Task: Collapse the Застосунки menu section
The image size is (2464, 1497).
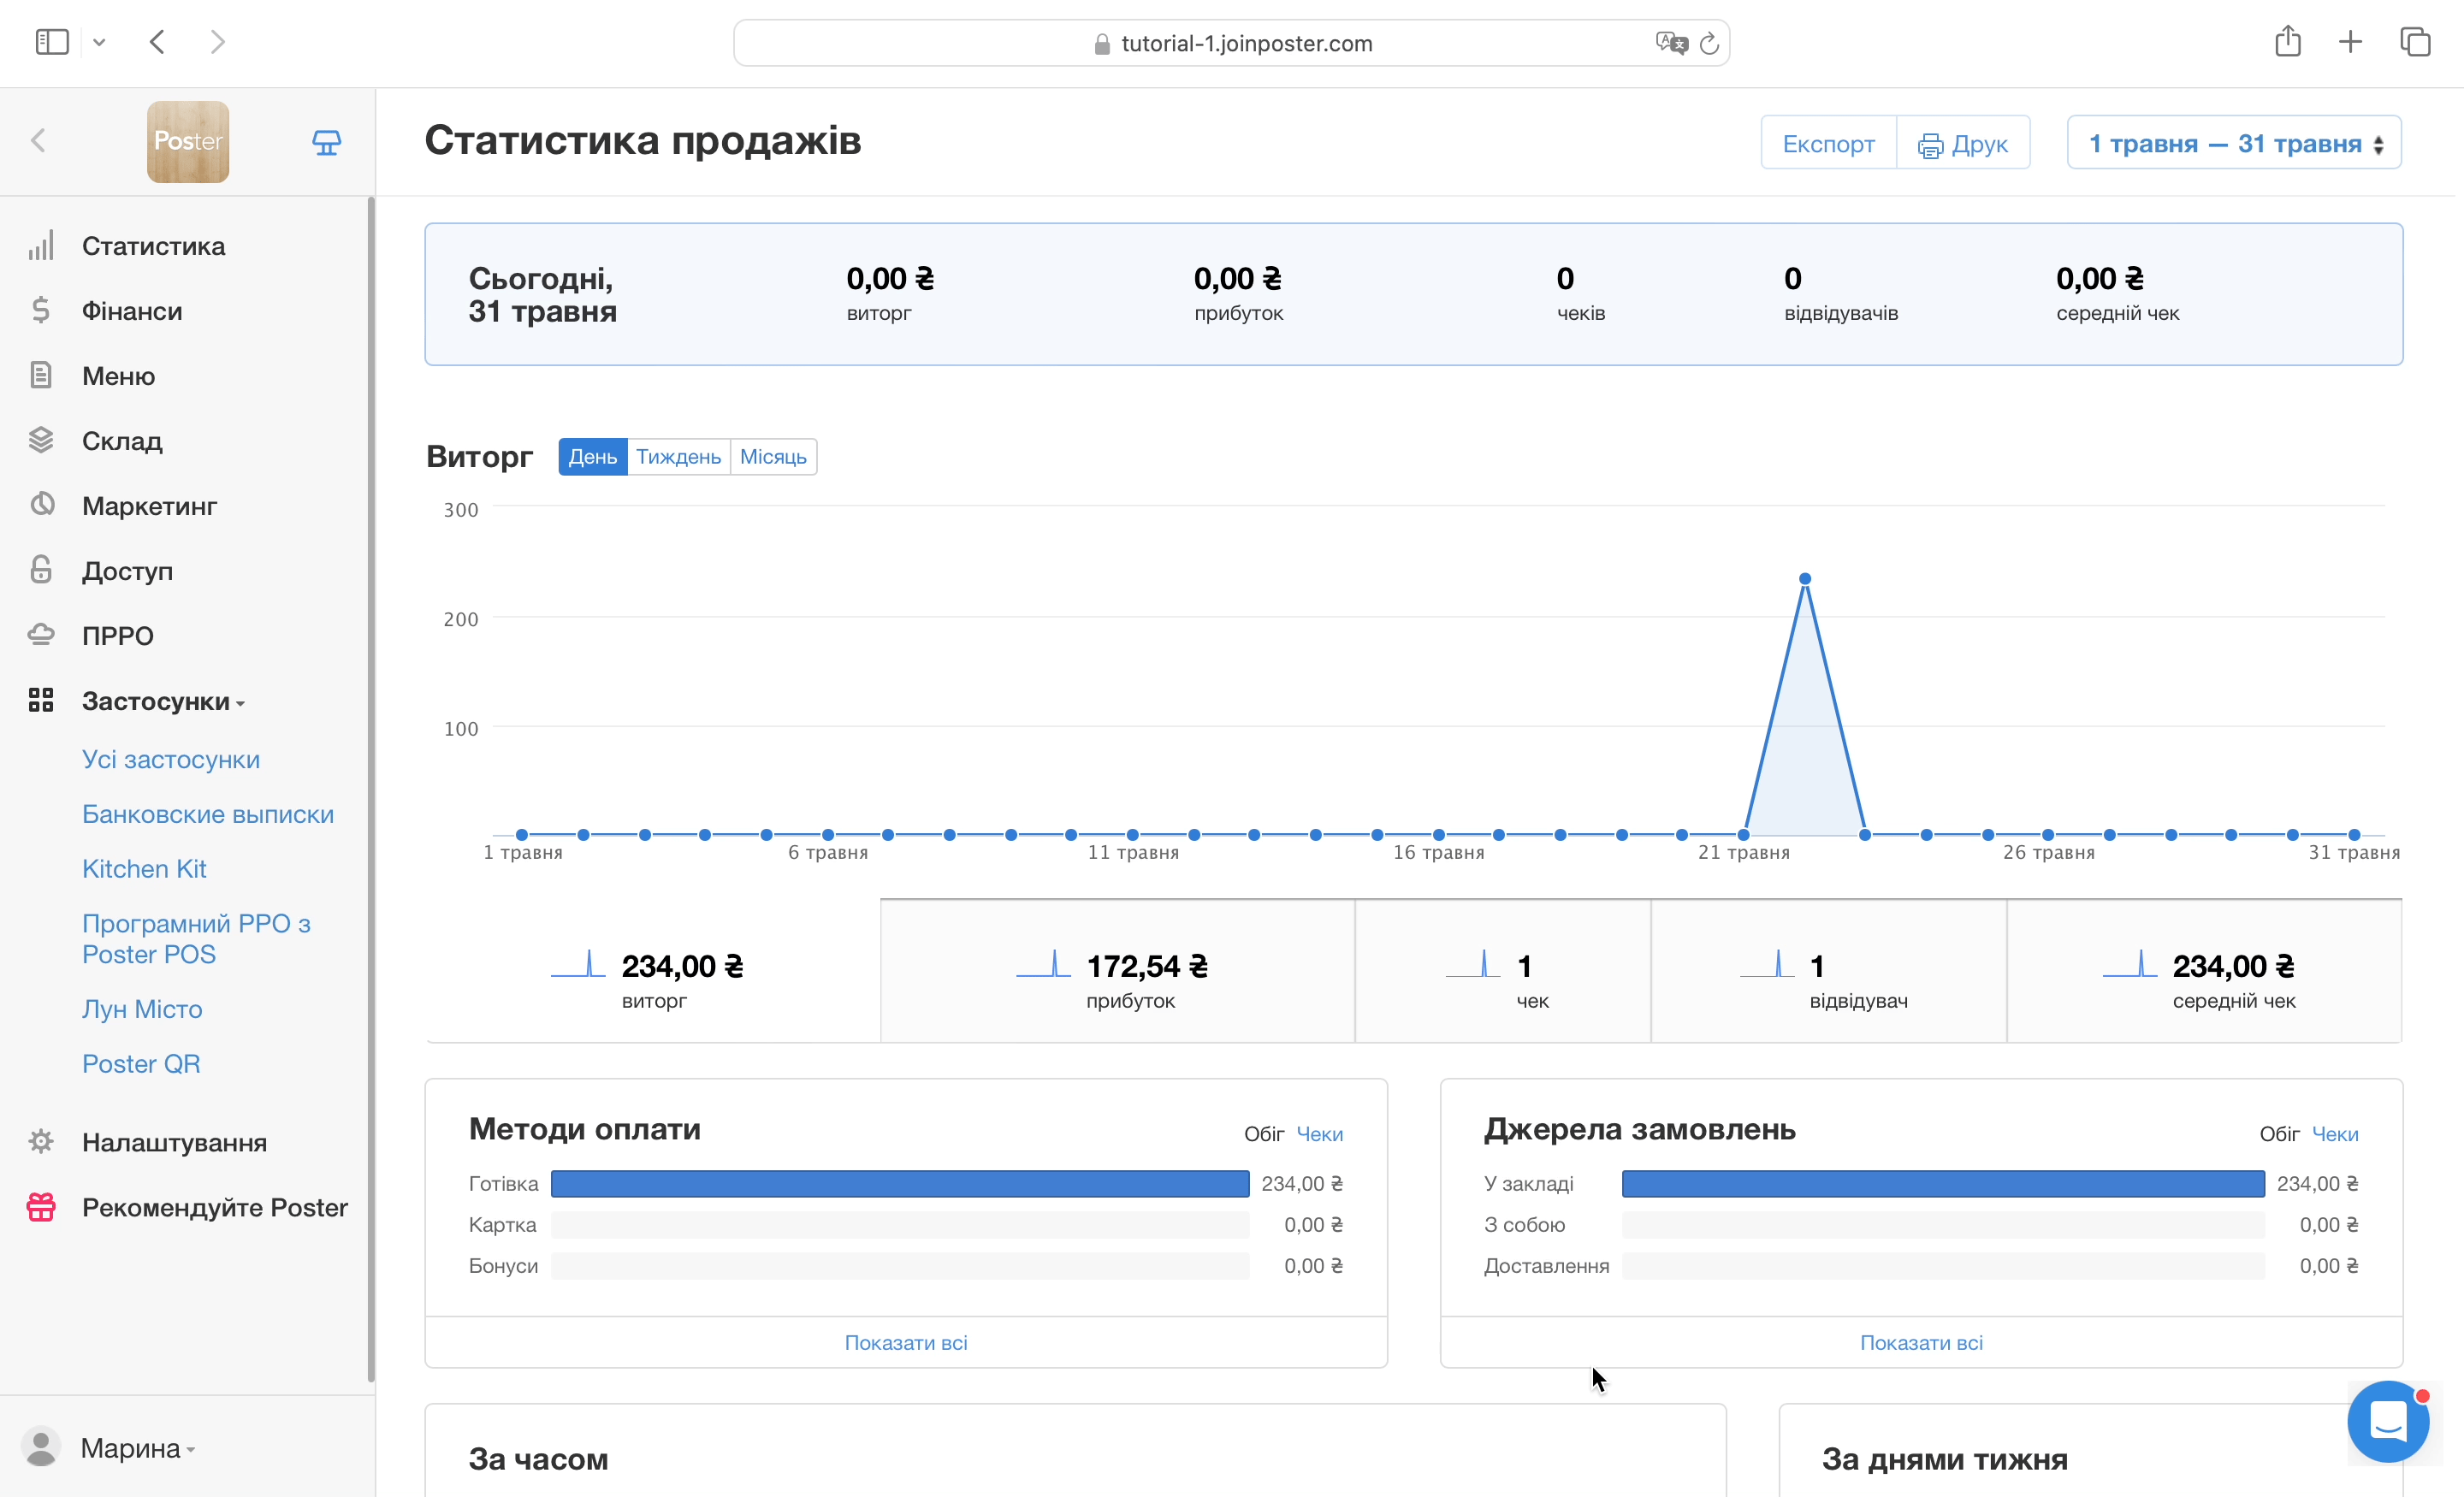Action: tap(162, 701)
